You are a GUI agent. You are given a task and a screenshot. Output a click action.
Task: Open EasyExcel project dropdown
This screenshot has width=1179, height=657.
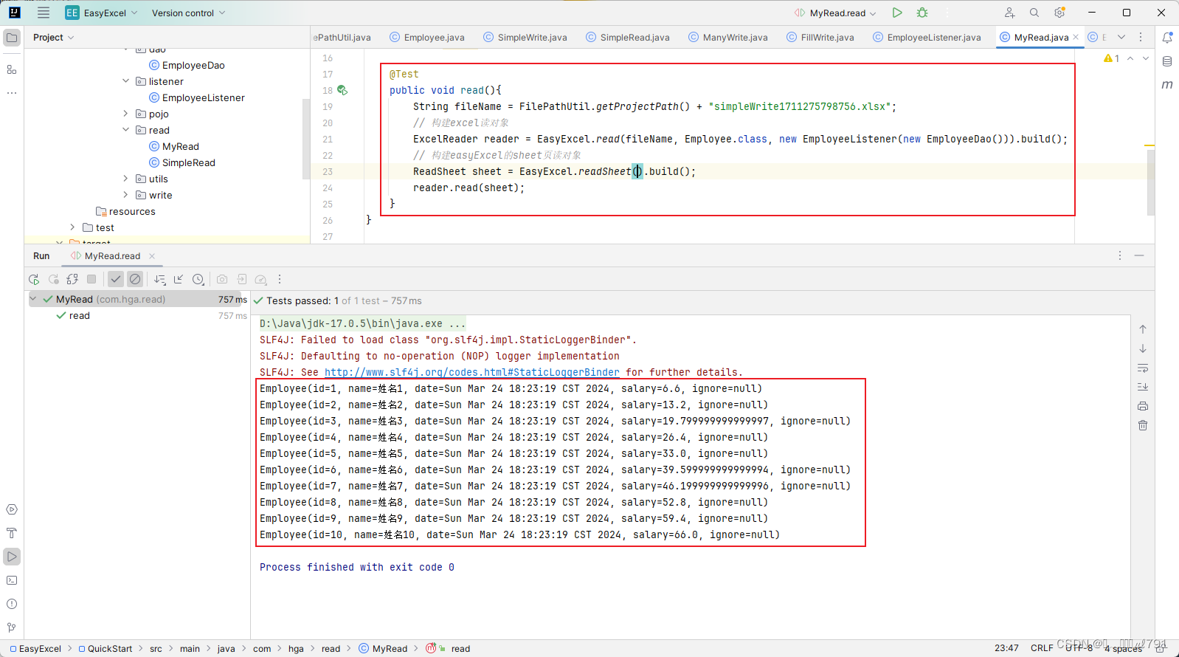point(101,13)
